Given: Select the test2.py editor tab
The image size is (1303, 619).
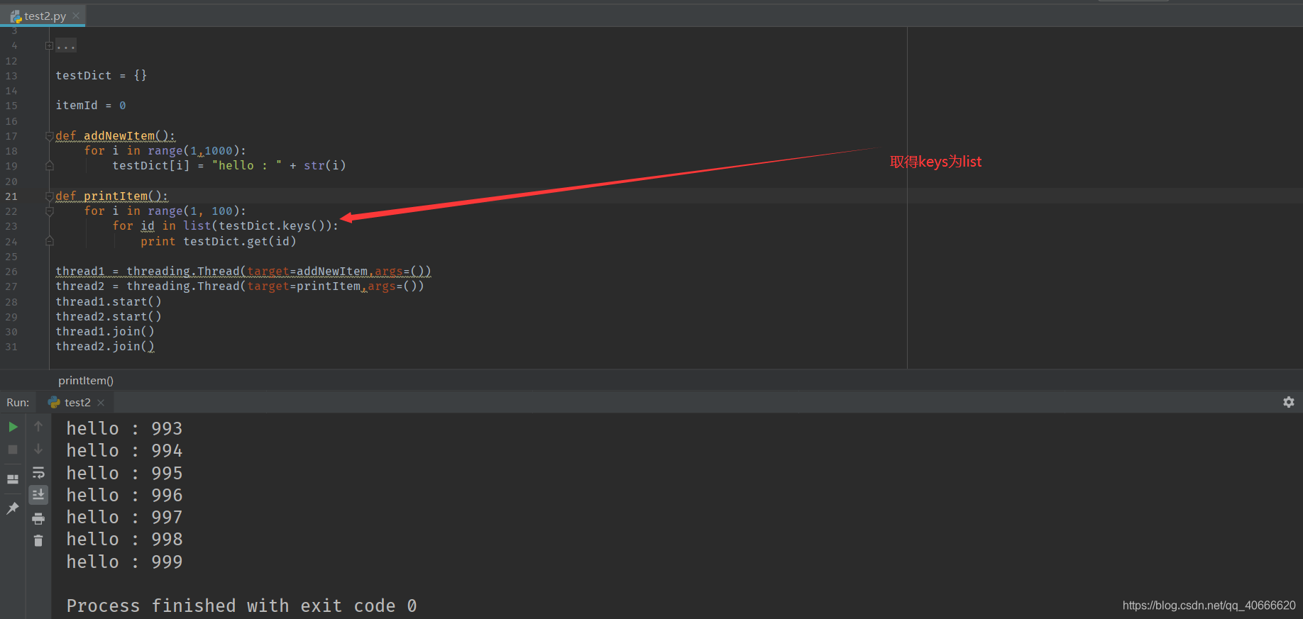Looking at the screenshot, I should click(x=43, y=15).
